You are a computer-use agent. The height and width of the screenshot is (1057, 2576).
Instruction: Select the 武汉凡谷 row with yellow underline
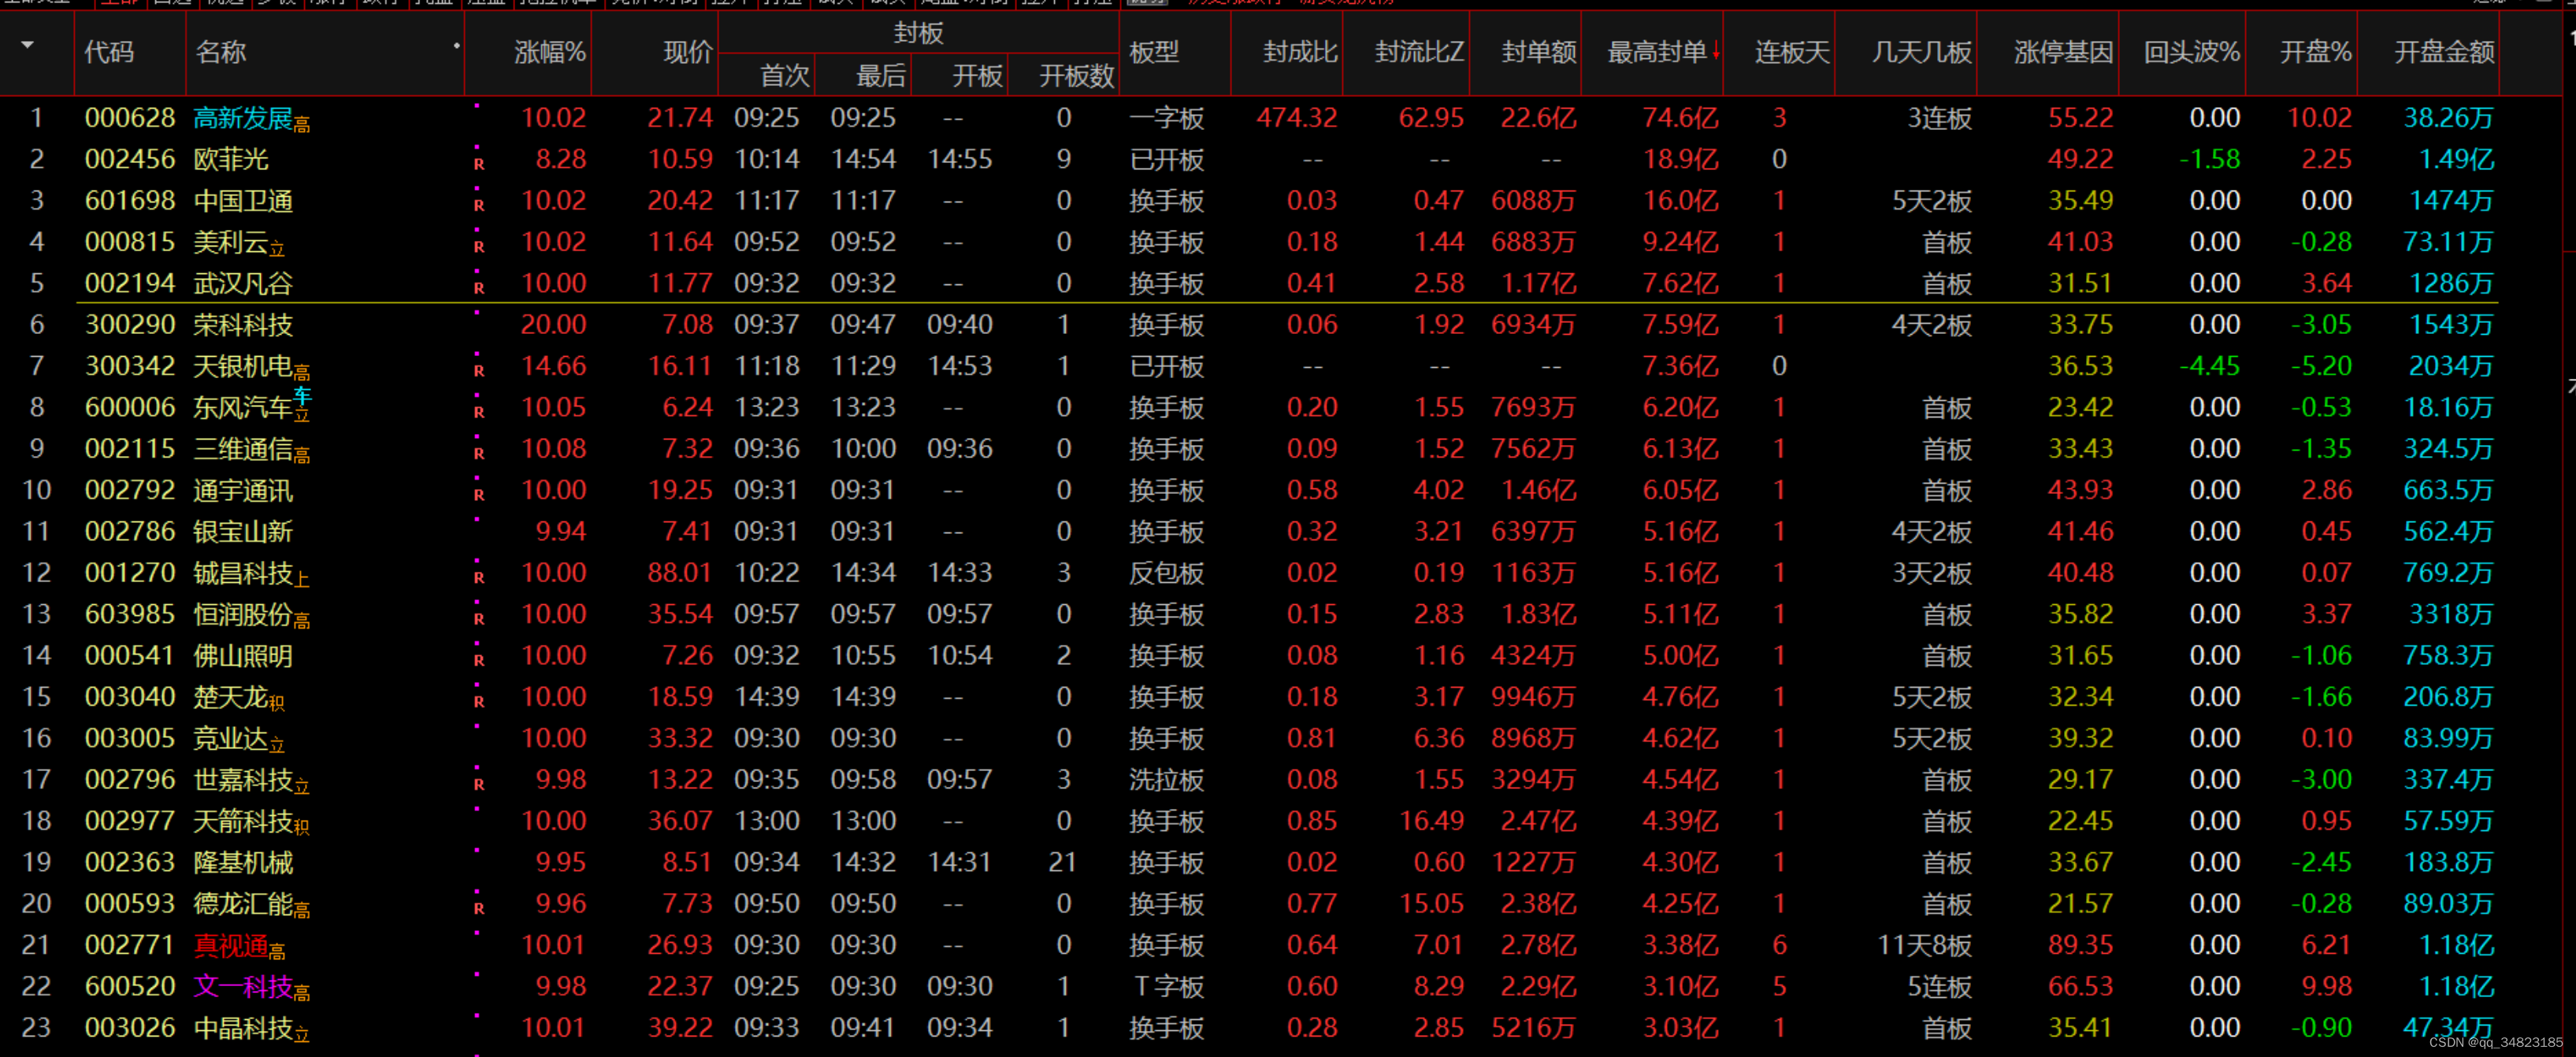(243, 284)
